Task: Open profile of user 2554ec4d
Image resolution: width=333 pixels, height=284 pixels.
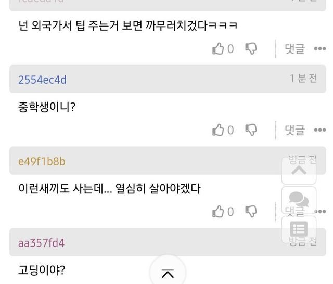Action: click(x=42, y=80)
